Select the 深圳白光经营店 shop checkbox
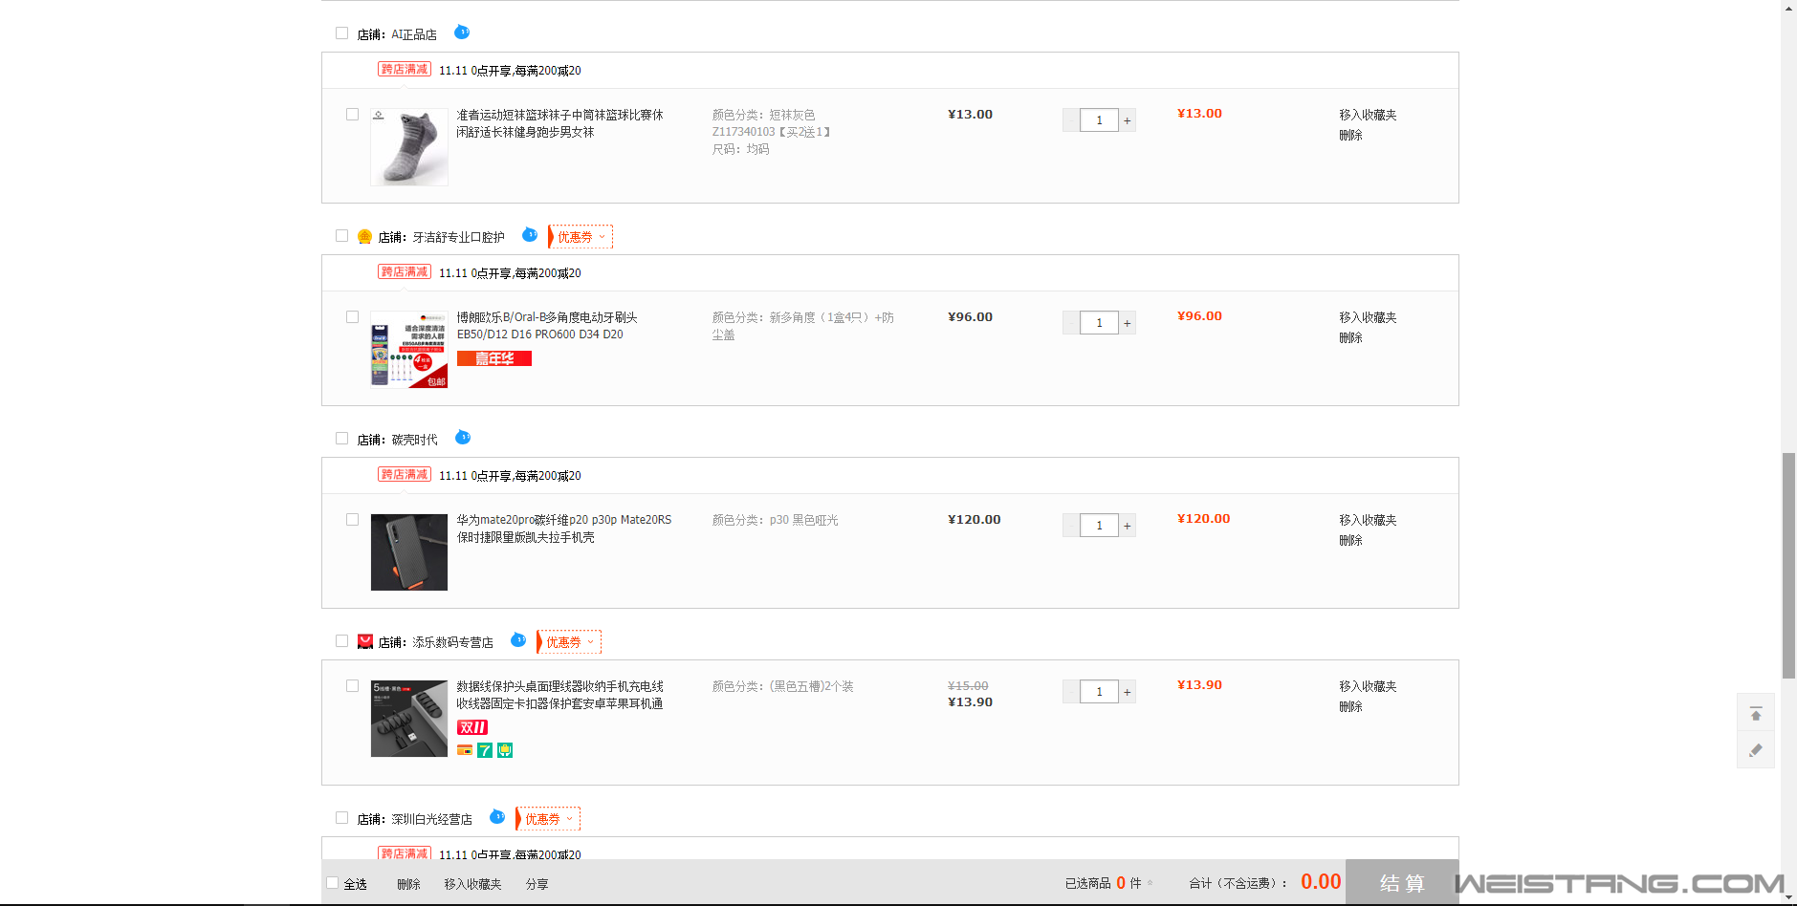1797x906 pixels. tap(341, 818)
